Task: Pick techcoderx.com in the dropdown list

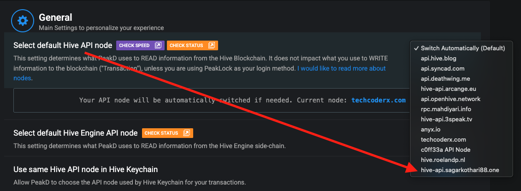Action: tap(444, 140)
